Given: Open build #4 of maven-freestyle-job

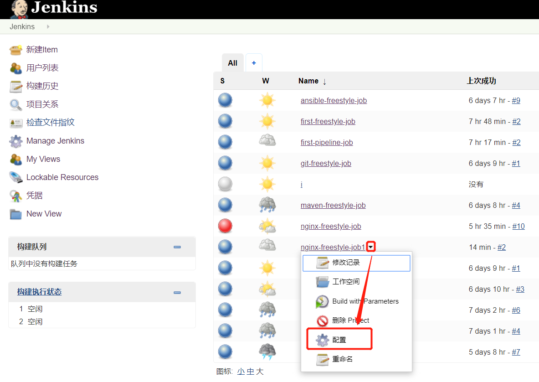Looking at the screenshot, I should point(516,205).
